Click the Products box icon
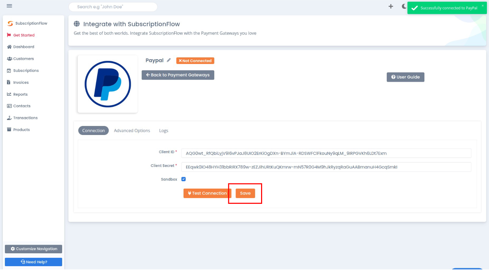Viewport: 489px width, 270px height. point(9,130)
